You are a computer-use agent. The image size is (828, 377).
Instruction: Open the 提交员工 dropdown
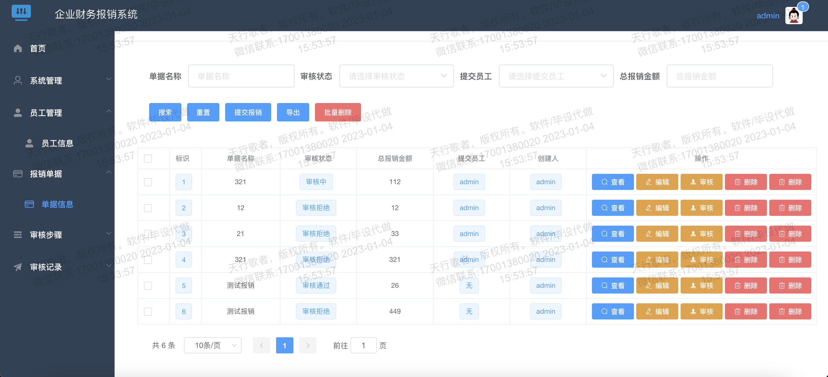(556, 76)
